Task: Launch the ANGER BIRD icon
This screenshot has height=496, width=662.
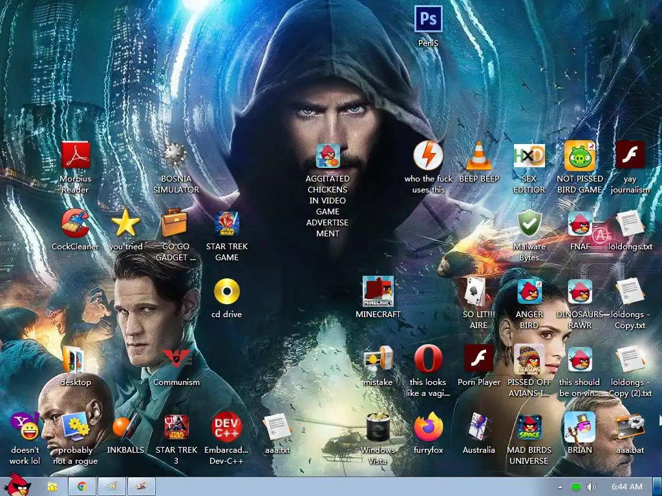Action: [x=529, y=291]
